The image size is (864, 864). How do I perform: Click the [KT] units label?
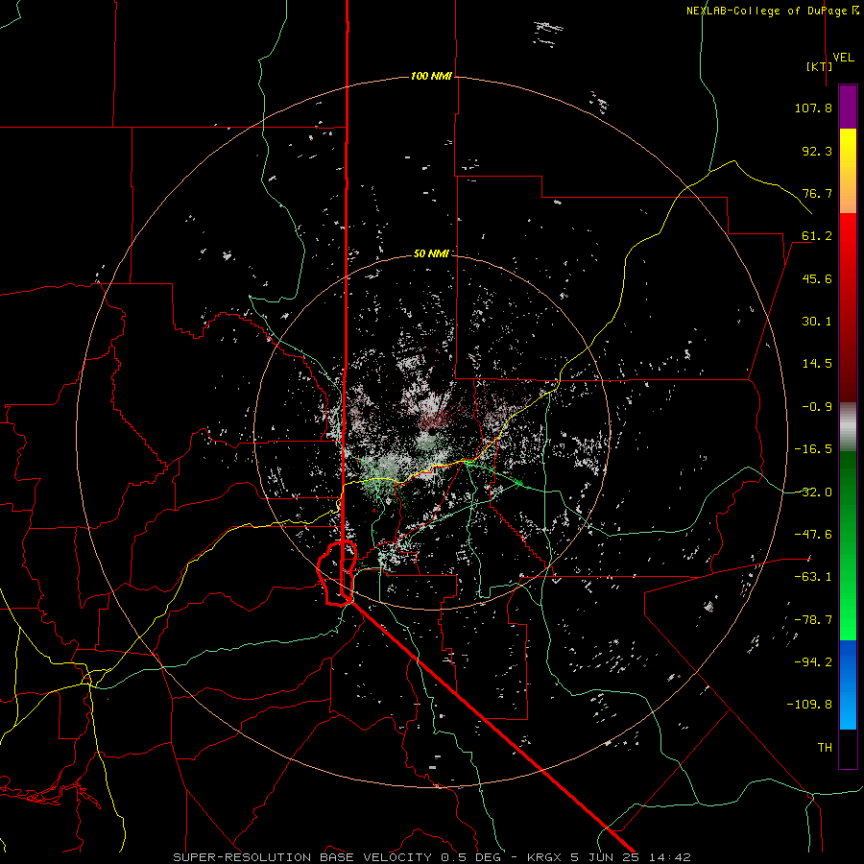820,66
